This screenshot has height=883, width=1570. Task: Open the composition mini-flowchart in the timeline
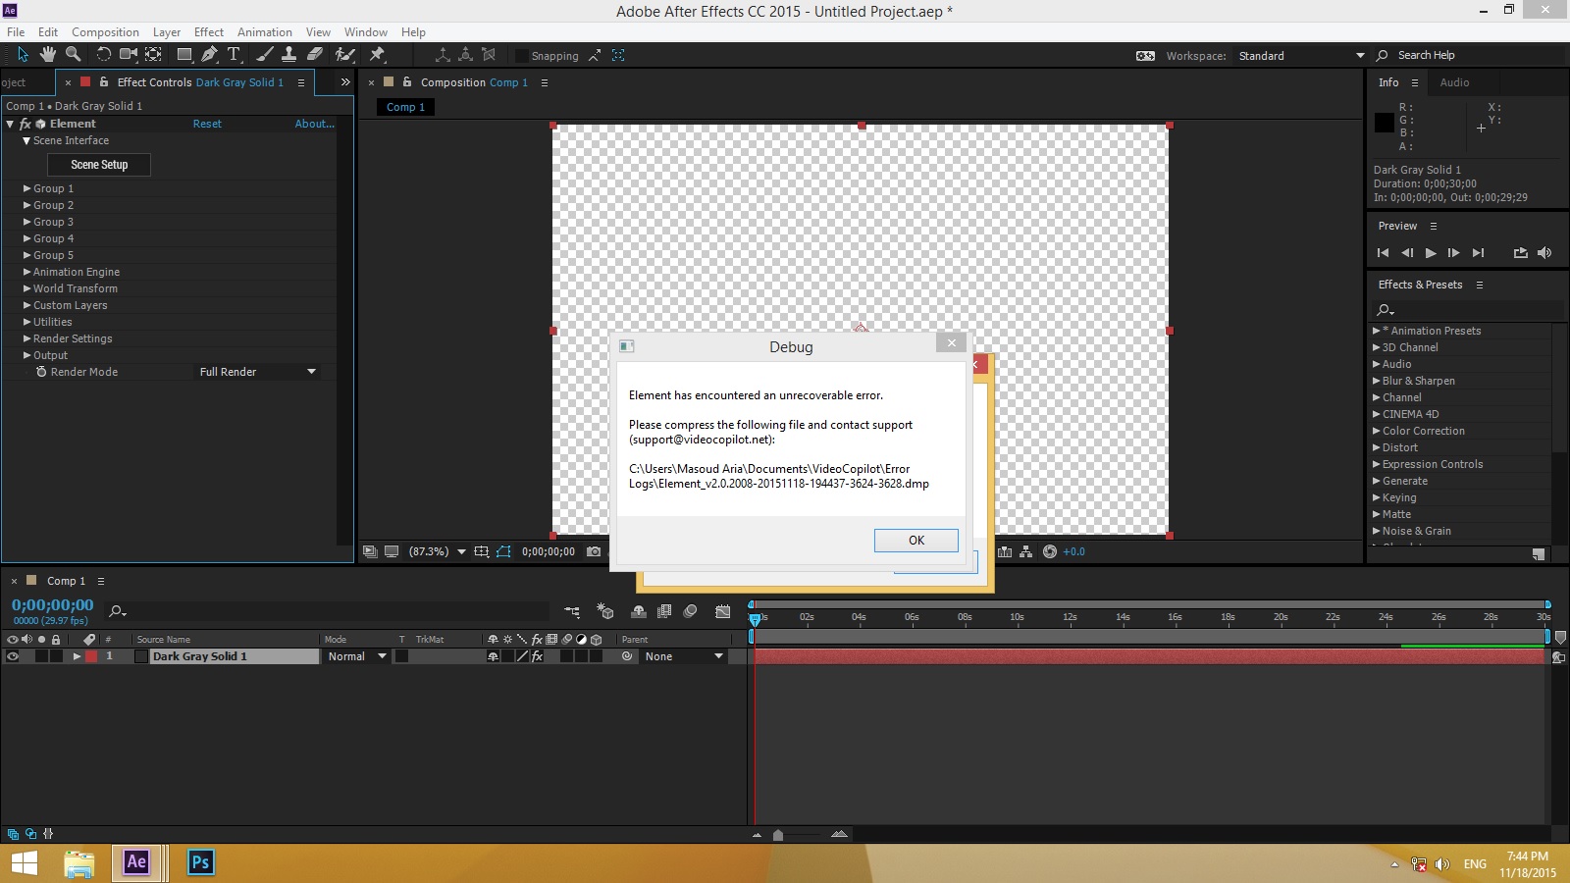pos(572,611)
